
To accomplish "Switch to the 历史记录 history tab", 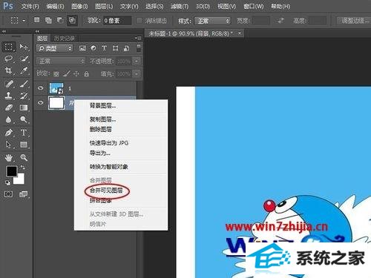I will tap(65, 39).
